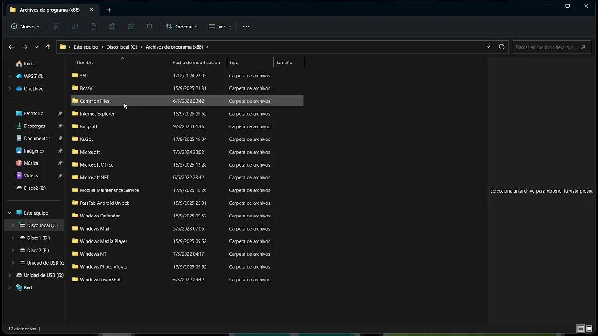The width and height of the screenshot is (598, 336).
Task: Open recent locations dropdown arrow
Action: coord(37,47)
